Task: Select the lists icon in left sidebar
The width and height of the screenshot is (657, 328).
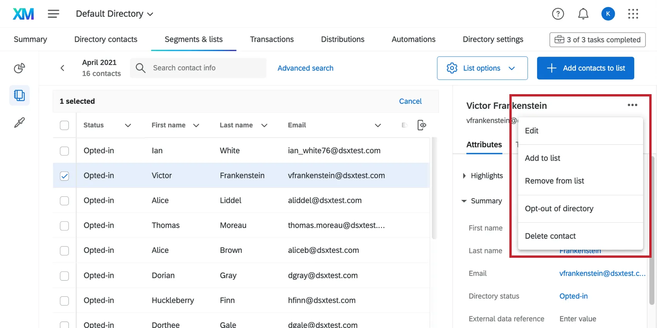Action: [x=19, y=95]
